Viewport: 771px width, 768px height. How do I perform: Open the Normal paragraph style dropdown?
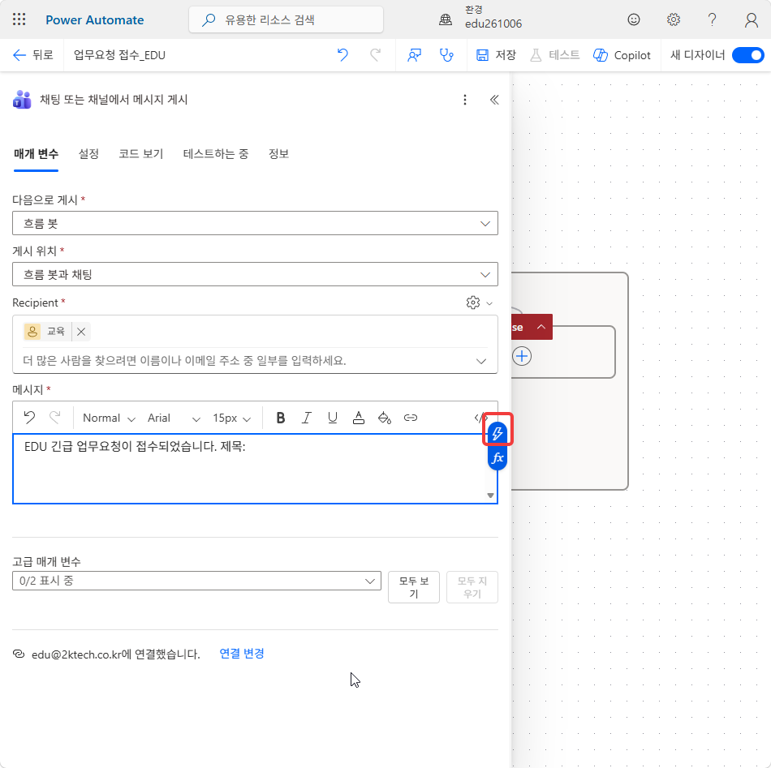109,418
